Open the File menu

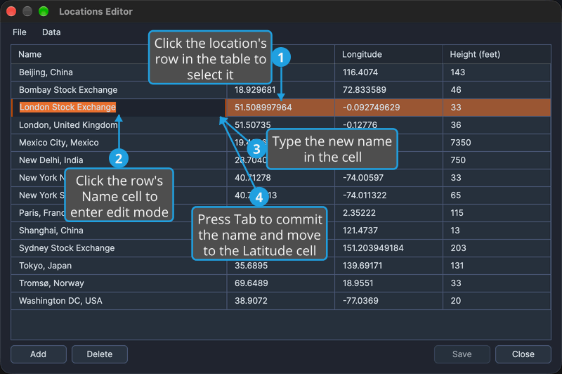coord(20,32)
